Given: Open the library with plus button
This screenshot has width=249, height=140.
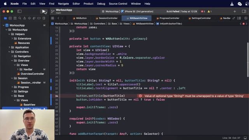Looking at the screenshot, I should click(x=235, y=11).
